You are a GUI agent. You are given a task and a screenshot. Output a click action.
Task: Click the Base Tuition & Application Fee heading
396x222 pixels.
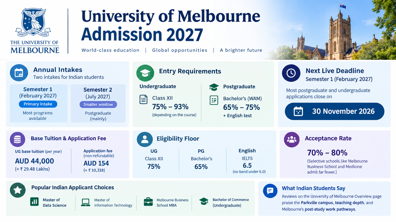click(68, 138)
